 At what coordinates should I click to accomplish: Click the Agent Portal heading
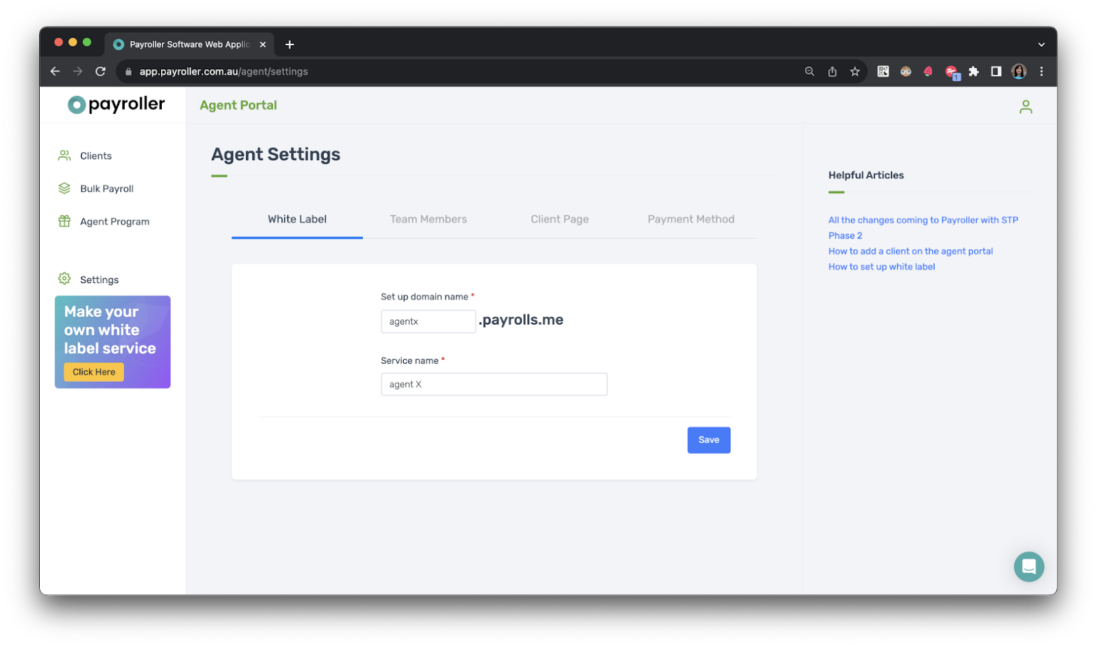coord(239,105)
